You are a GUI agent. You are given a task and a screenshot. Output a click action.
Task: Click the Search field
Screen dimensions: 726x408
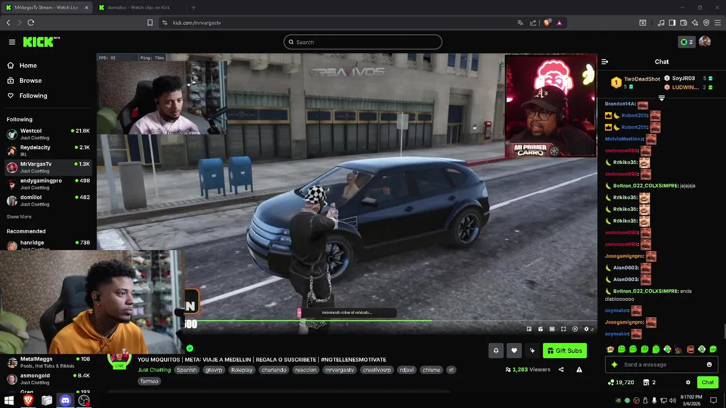coord(363,42)
